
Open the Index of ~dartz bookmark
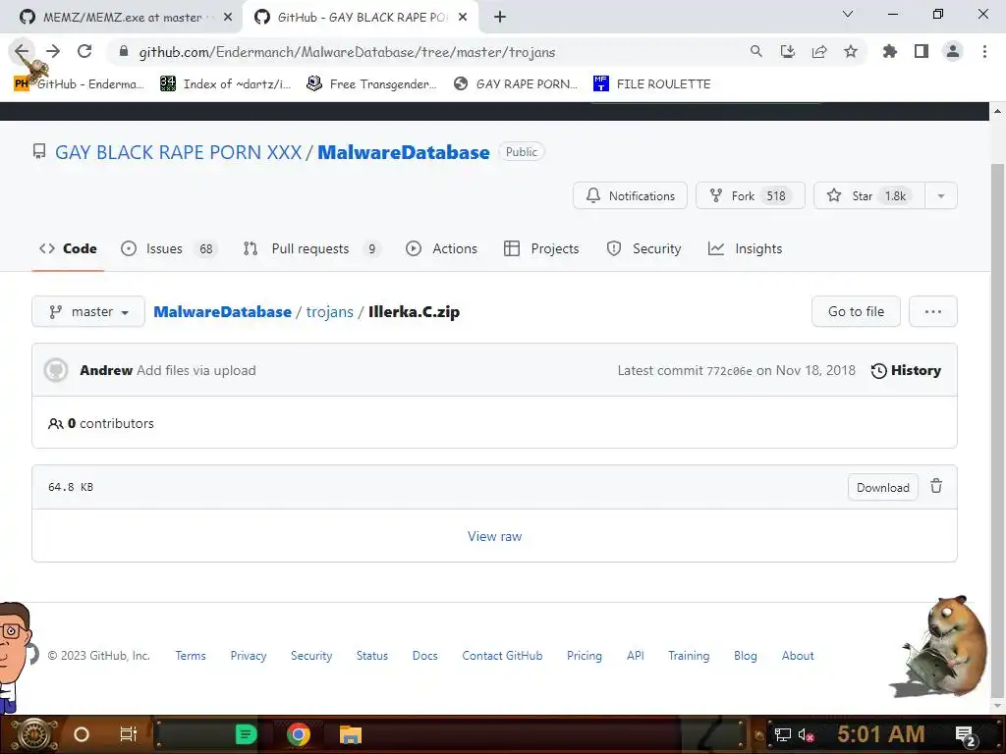pos(226,84)
